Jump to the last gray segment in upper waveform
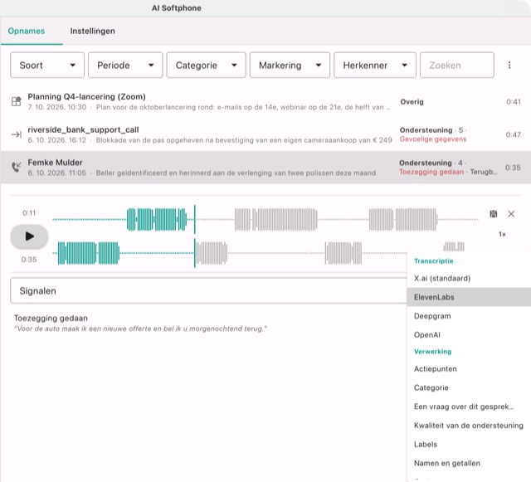 [x=416, y=220]
